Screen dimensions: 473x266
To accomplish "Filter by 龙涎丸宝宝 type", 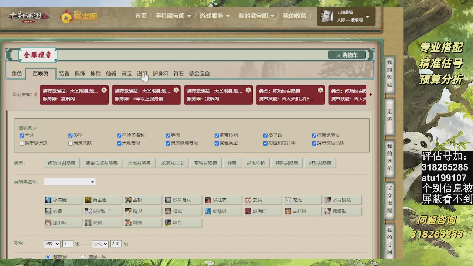I will click(x=172, y=163).
